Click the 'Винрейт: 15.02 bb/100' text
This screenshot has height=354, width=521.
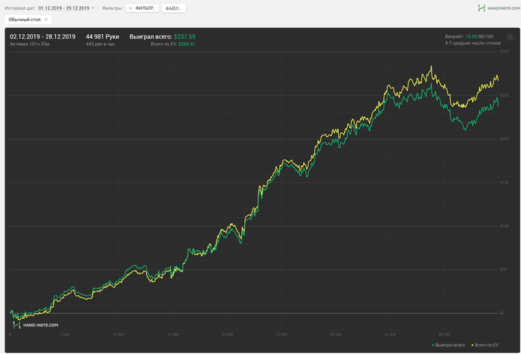point(469,36)
